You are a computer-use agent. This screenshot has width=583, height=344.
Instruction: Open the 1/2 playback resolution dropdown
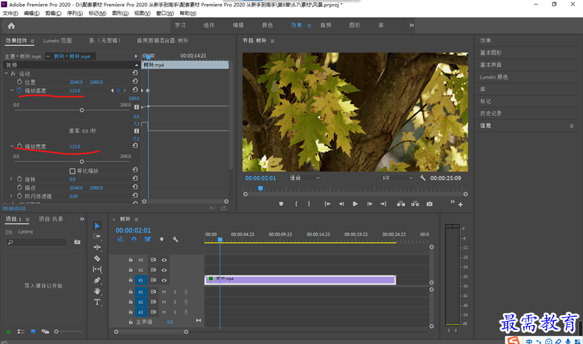point(397,178)
